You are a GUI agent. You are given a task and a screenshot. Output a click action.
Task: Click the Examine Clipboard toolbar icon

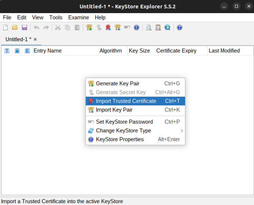[x=158, y=27]
